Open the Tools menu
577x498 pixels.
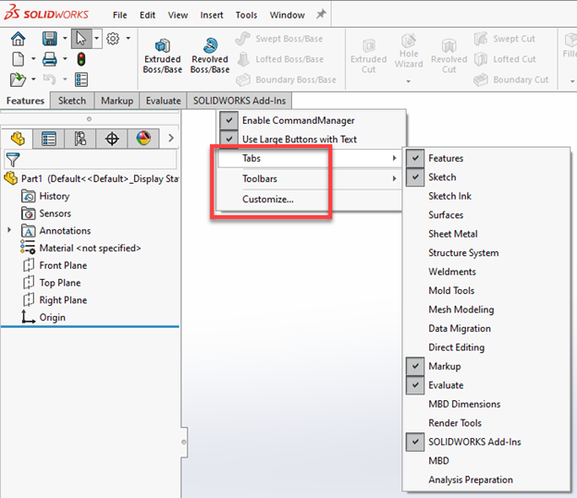coord(246,15)
